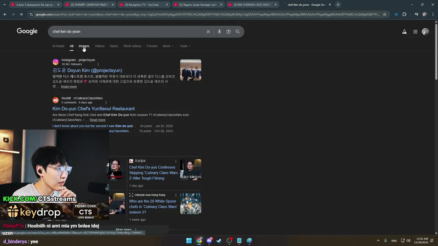Open Discord from the taskbar
438x246 pixels.
(x=209, y=241)
